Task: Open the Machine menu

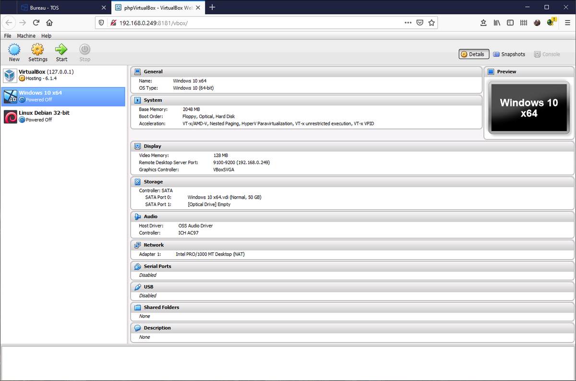Action: click(x=26, y=36)
